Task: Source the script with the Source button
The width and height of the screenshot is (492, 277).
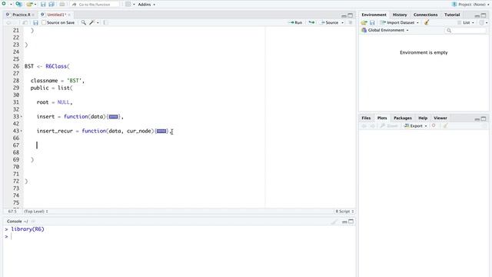Action: point(330,22)
